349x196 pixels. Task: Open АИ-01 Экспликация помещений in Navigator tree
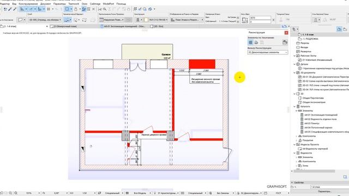pyautogui.click(x=321, y=115)
